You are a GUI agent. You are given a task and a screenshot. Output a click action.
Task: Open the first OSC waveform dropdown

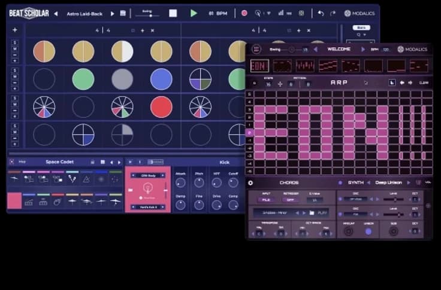click(355, 199)
